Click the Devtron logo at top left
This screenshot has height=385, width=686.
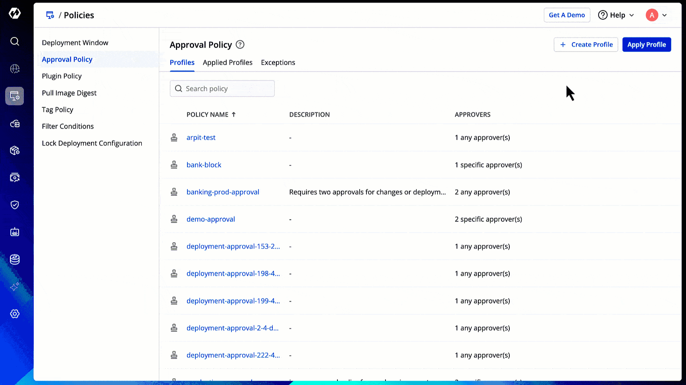[x=15, y=13]
